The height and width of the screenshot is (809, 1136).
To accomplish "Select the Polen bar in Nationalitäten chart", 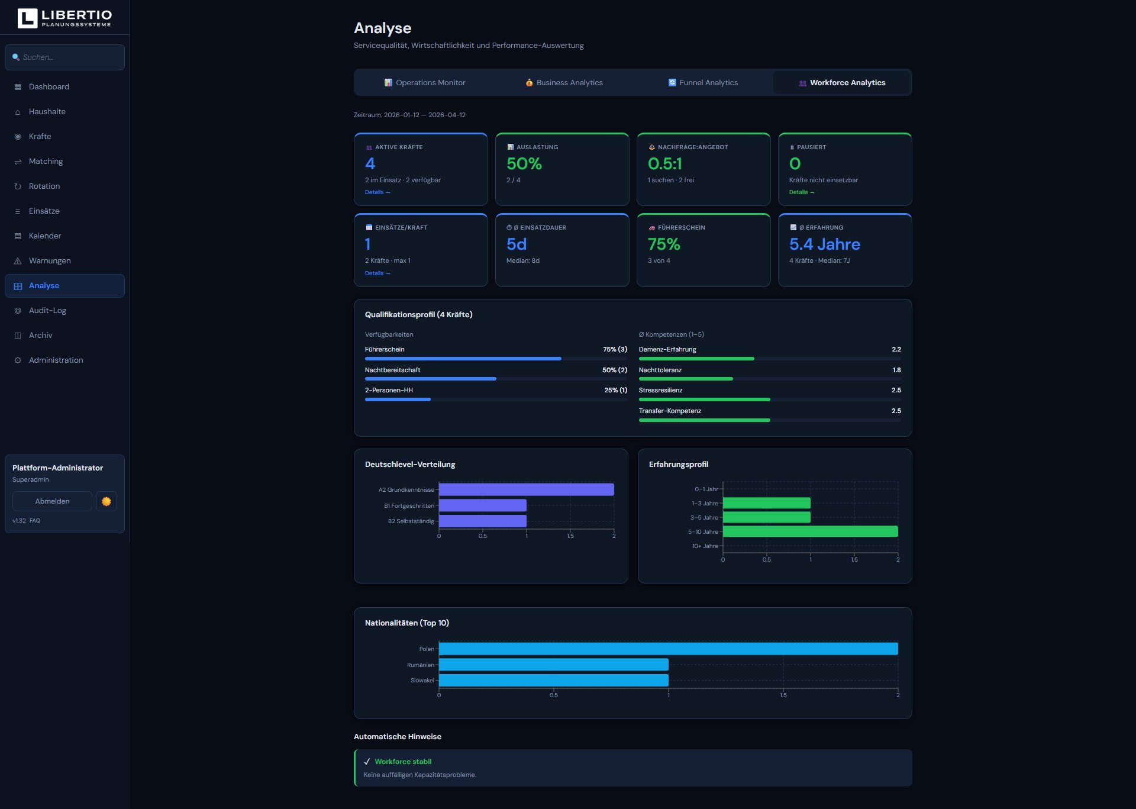I will click(667, 649).
